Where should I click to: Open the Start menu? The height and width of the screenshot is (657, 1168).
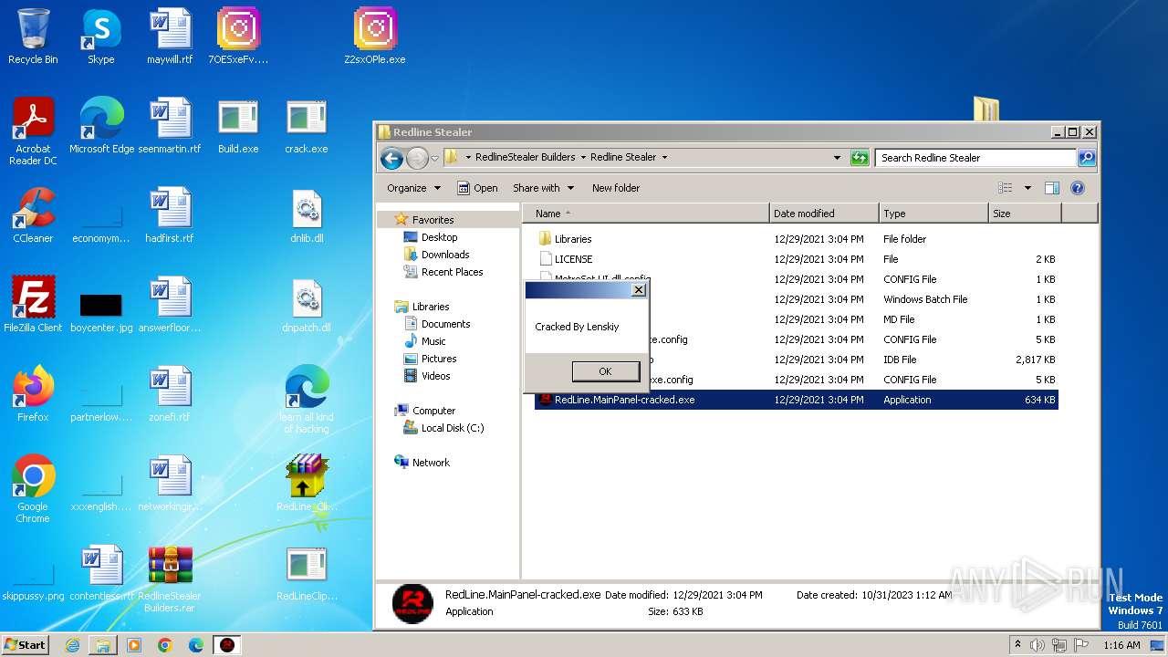tap(26, 645)
